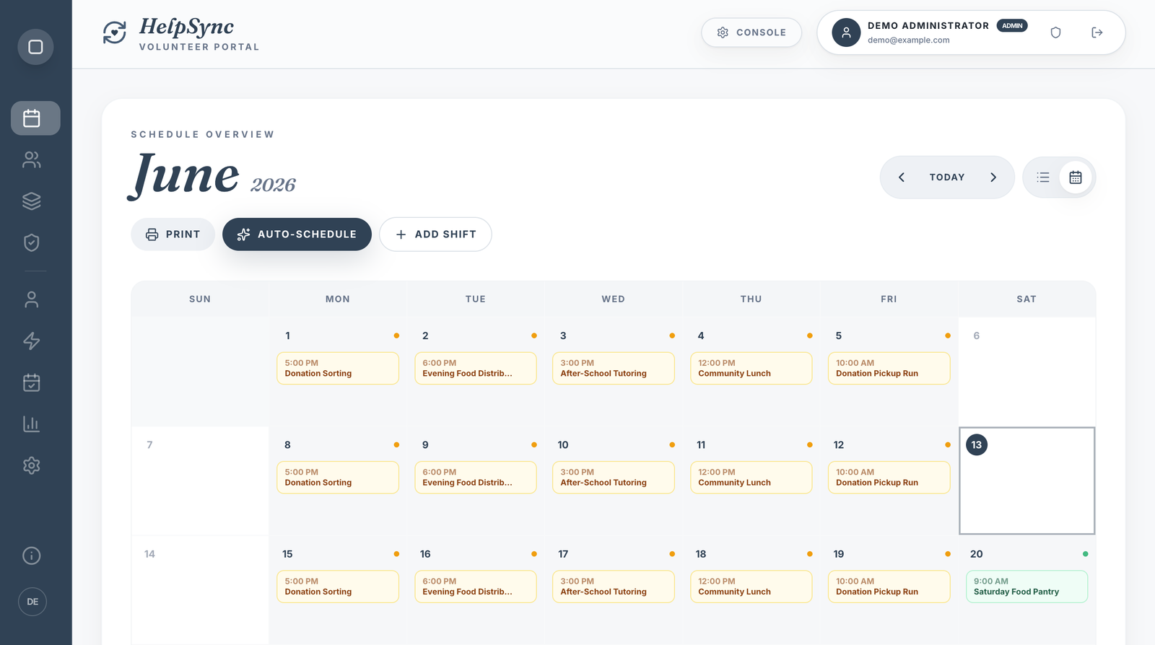1155x645 pixels.
Task: Open June 17 After-School Tutoring shift
Action: tap(614, 587)
